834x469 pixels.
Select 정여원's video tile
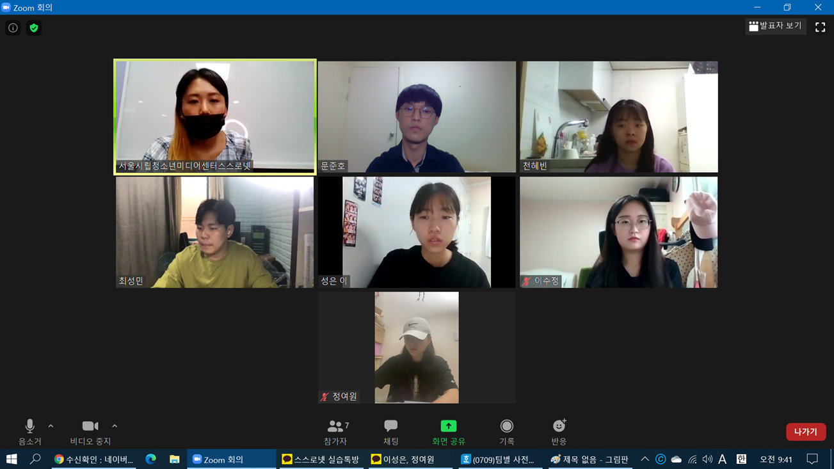click(x=417, y=347)
